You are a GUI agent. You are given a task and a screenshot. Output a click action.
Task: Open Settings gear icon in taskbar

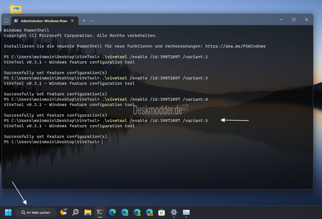[174, 212]
